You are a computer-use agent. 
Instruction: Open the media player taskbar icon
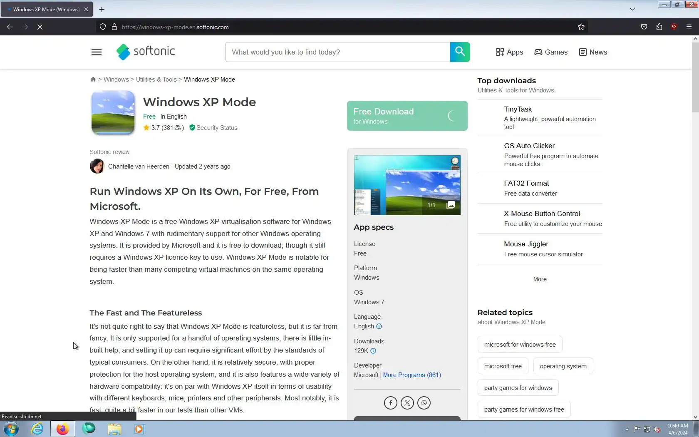(139, 429)
